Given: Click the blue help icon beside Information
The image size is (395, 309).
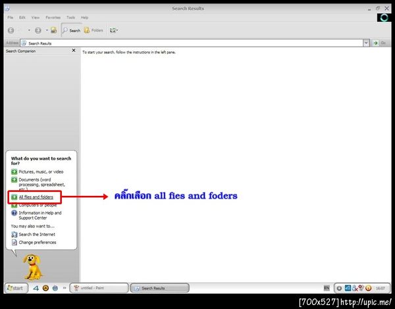Looking at the screenshot, I should pyautogui.click(x=14, y=213).
